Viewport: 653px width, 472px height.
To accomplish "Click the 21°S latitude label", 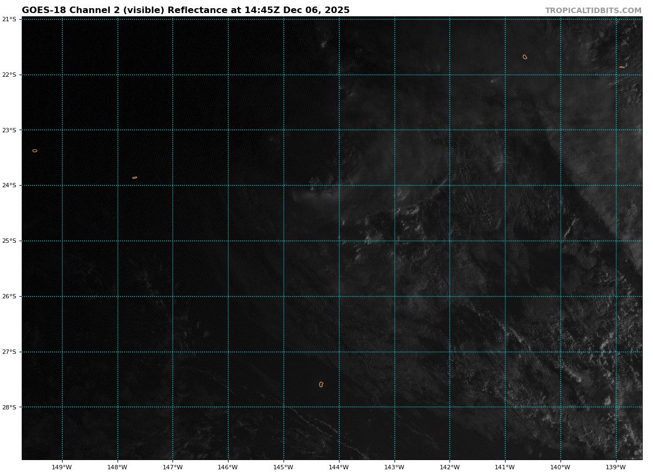I will tap(9, 19).
